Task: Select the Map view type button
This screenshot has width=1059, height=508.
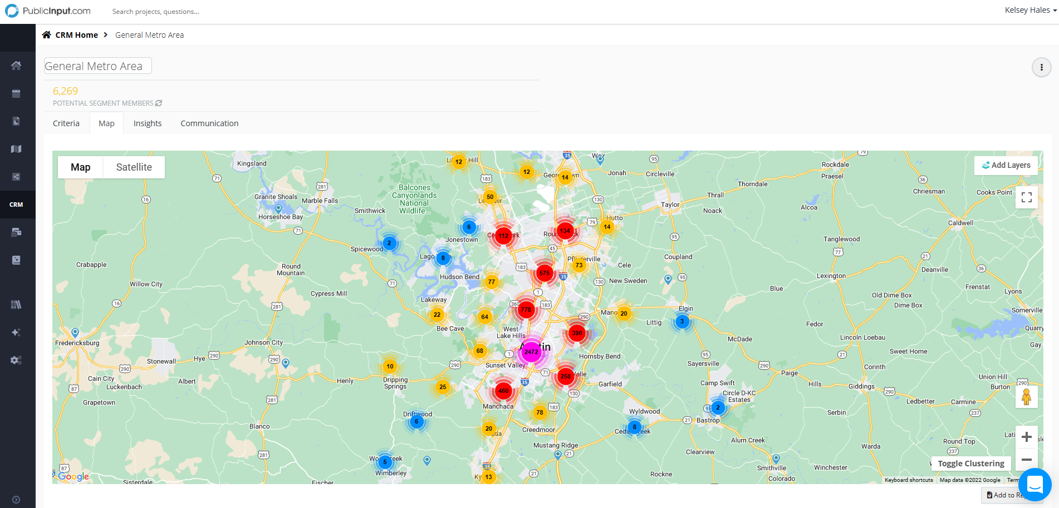Action: (81, 167)
